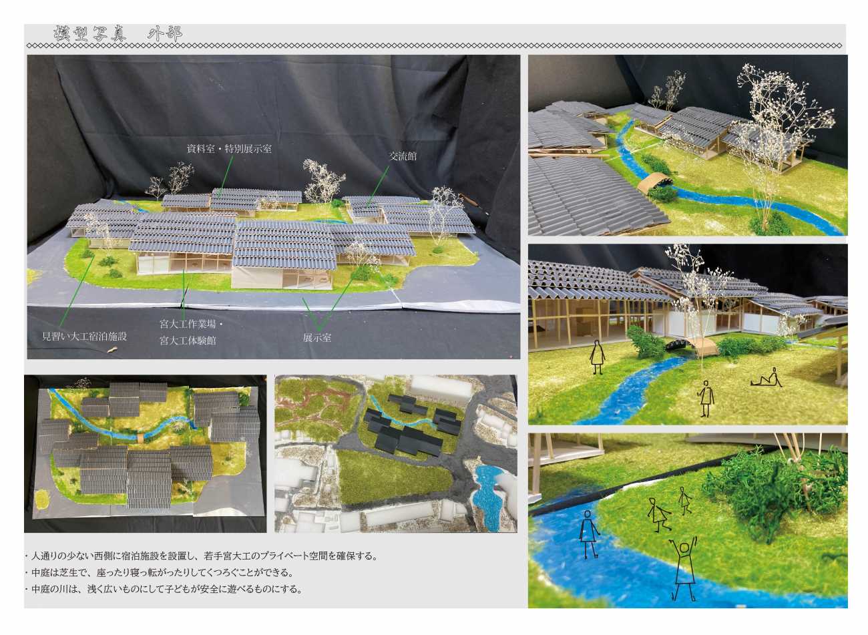Select the large main model photo

point(273,207)
